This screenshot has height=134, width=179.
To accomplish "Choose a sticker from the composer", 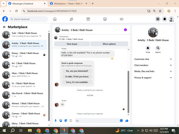I will coord(66,121).
